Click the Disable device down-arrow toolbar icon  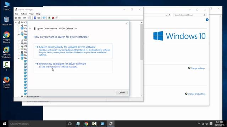coord(57,18)
